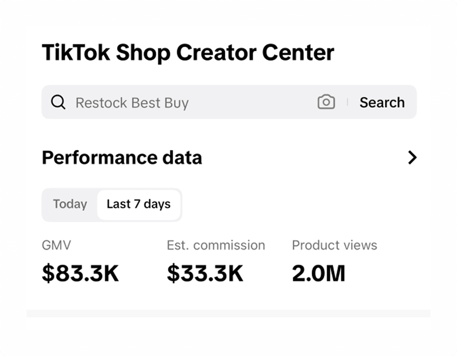Open the $83.3K GMV figure
The image size is (457, 356).
pyautogui.click(x=80, y=273)
